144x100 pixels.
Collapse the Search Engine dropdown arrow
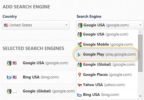pos(140,25)
